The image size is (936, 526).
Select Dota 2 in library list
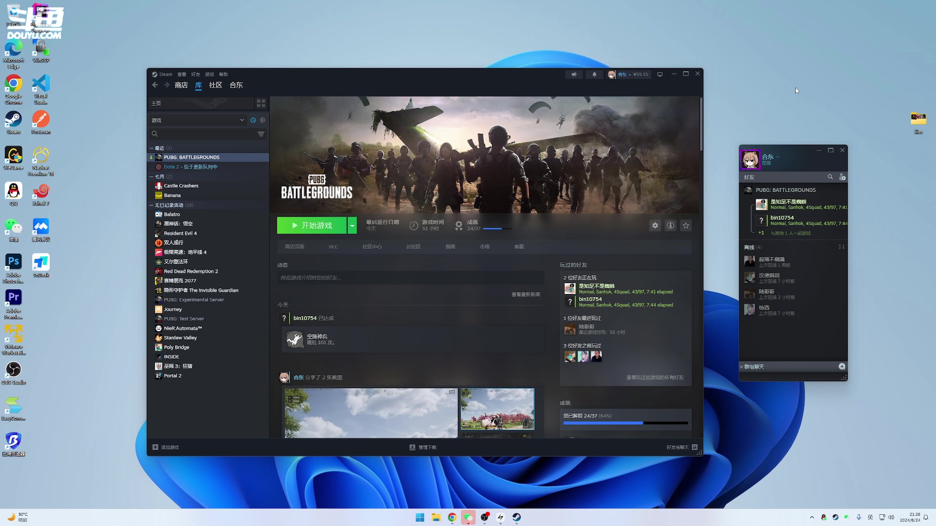[x=208, y=167]
